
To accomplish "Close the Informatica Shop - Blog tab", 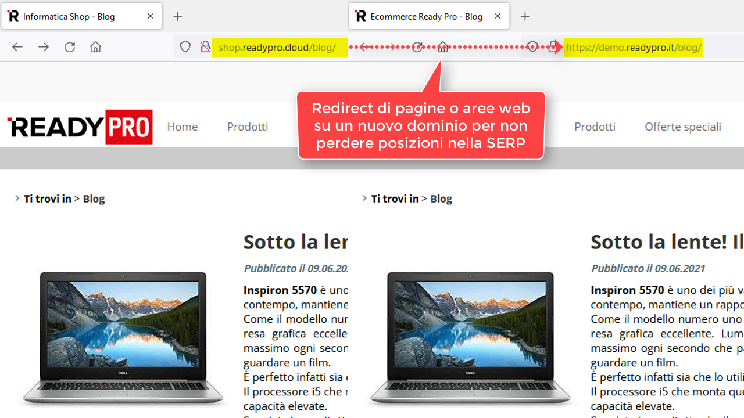I will pos(150,16).
